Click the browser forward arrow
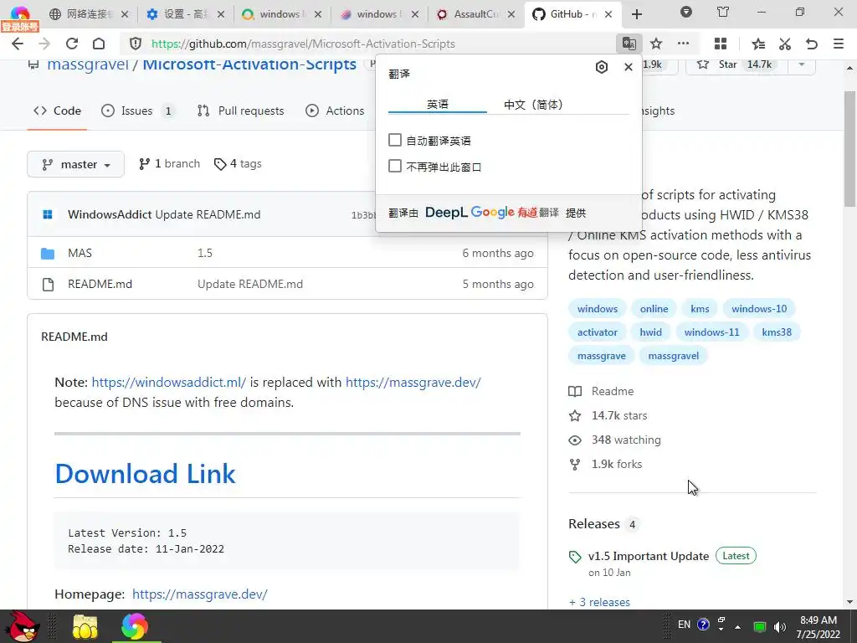The image size is (857, 643). pyautogui.click(x=44, y=44)
